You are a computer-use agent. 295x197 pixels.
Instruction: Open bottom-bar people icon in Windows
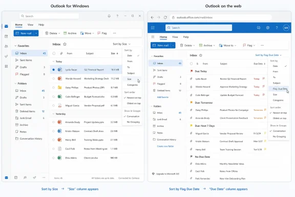click(25, 178)
